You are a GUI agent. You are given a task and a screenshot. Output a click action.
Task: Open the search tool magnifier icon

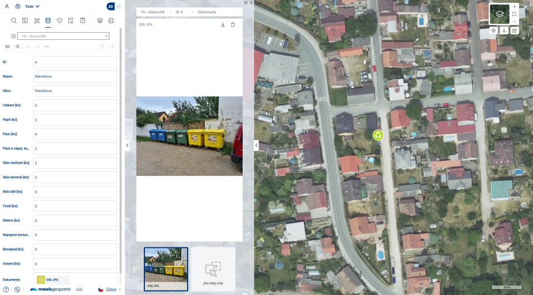14,21
